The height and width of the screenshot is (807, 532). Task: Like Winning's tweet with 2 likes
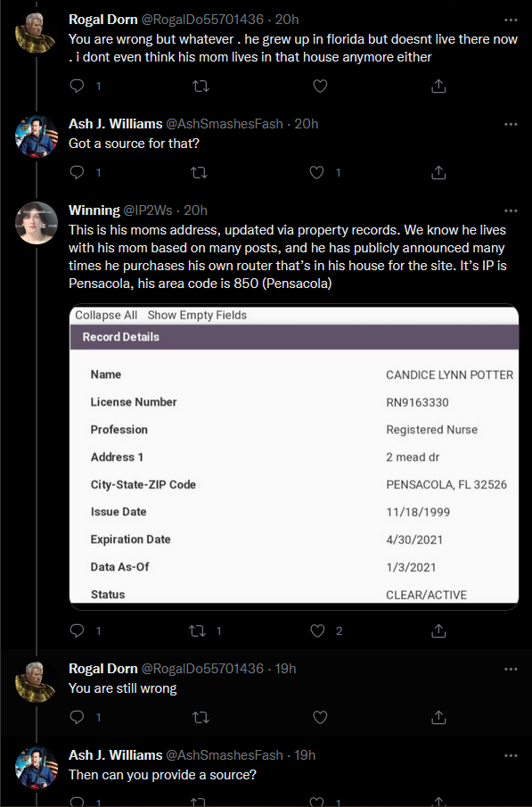point(317,630)
